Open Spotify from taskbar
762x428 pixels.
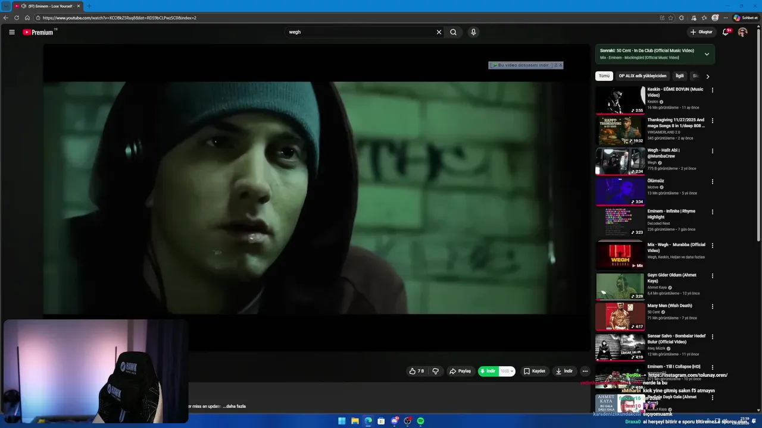(420, 421)
